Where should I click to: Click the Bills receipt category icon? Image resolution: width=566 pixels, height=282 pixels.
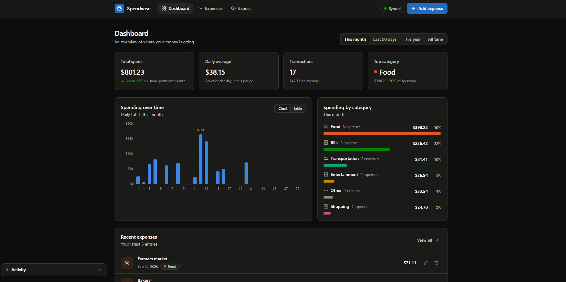click(326, 143)
